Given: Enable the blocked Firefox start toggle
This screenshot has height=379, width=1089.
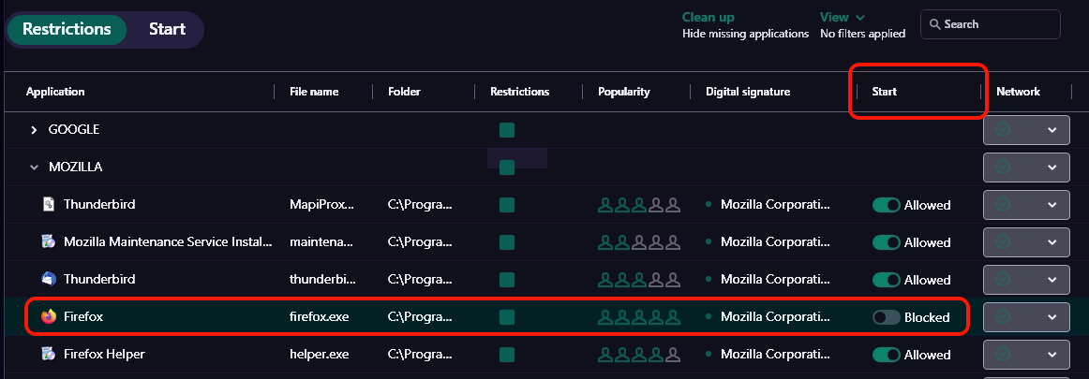Looking at the screenshot, I should coord(886,317).
